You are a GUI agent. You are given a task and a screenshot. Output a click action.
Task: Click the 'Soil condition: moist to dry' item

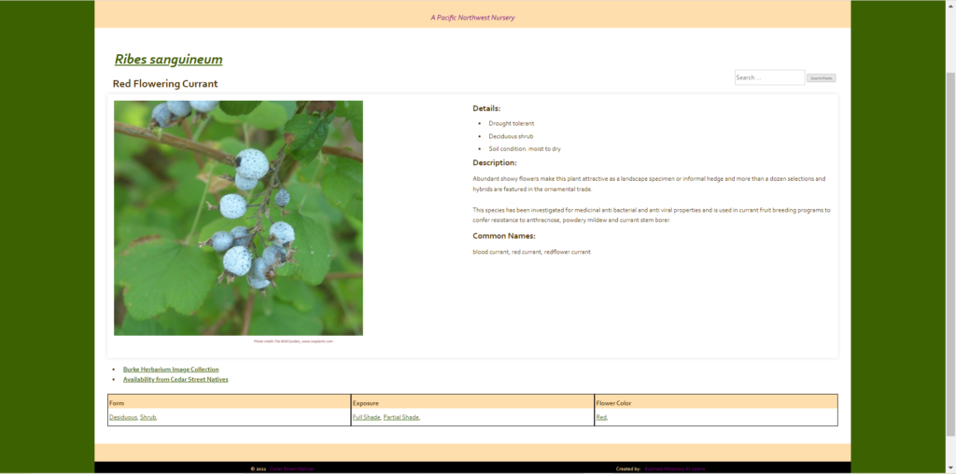tap(525, 148)
